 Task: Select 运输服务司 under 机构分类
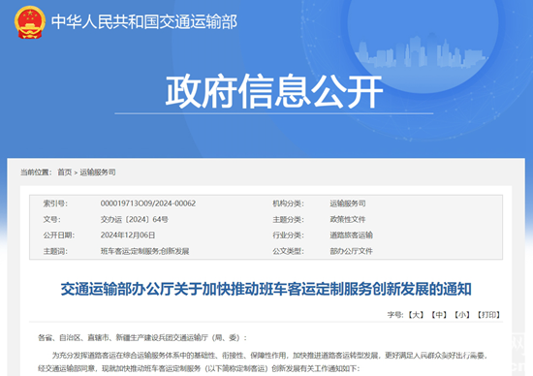[348, 204]
